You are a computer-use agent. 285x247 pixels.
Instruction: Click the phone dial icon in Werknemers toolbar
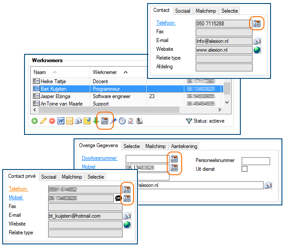point(105,121)
